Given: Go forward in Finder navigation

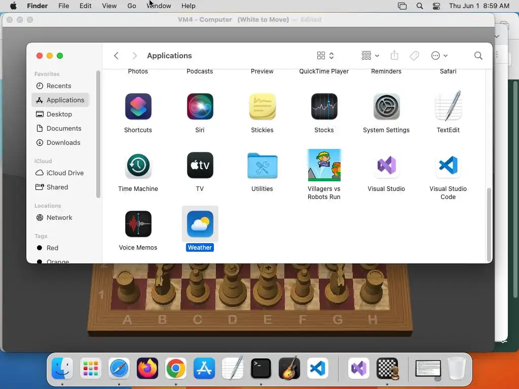Looking at the screenshot, I should coord(134,56).
